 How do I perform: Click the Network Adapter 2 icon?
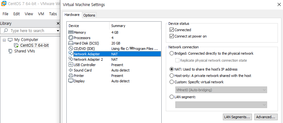[x=71, y=59]
